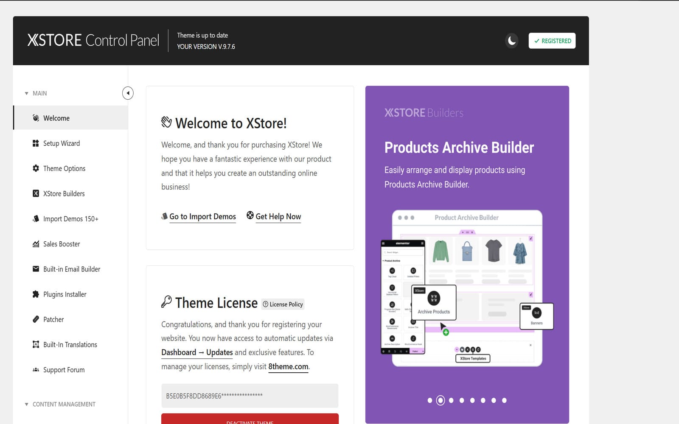The image size is (679, 424).
Task: Select Patcher label in sidebar
Action: point(53,319)
